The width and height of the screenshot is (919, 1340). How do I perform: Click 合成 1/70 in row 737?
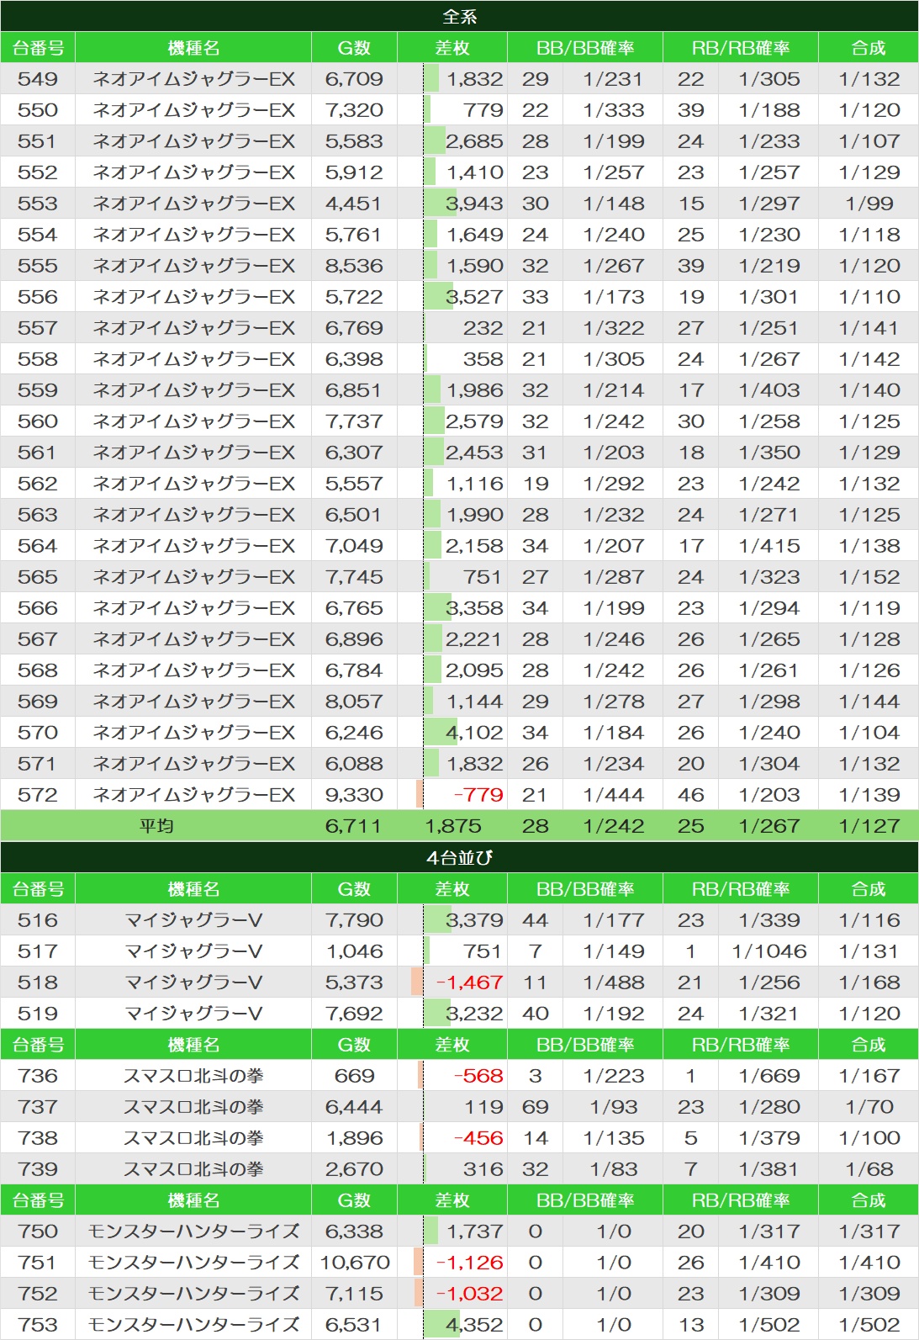pos(869,1107)
